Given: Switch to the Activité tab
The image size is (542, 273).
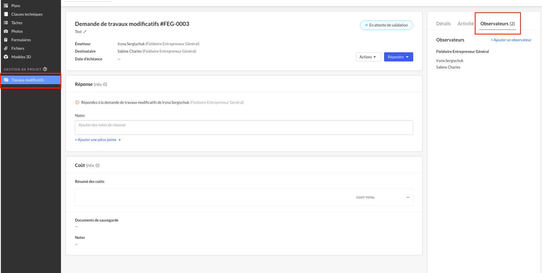Looking at the screenshot, I should (x=465, y=24).
